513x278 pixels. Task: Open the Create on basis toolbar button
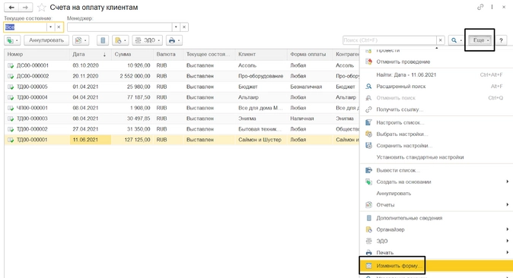pyautogui.click(x=13, y=40)
